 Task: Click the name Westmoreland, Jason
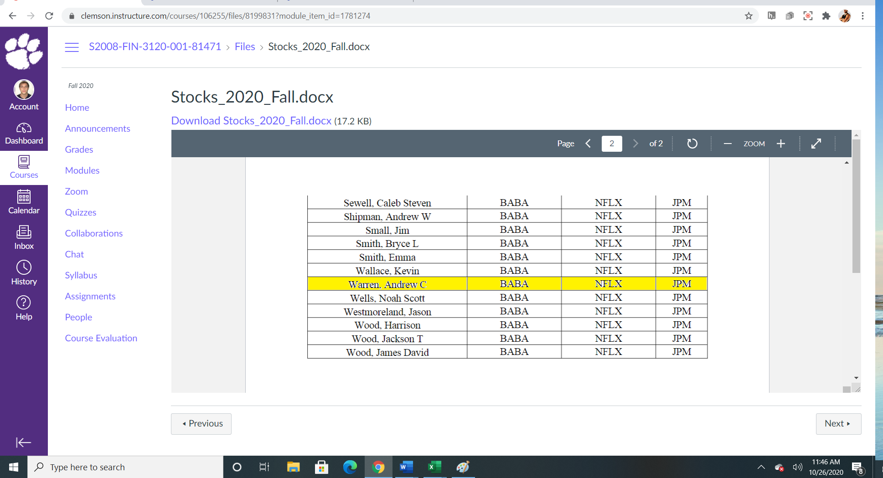(387, 312)
